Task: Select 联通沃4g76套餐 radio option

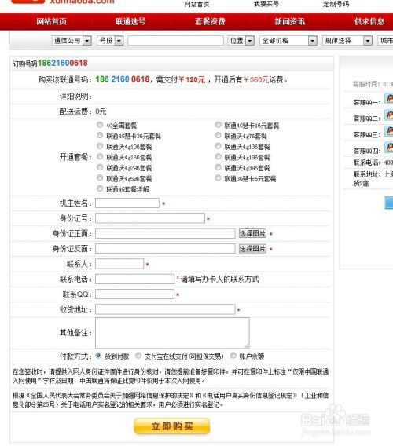Action: 218,135
